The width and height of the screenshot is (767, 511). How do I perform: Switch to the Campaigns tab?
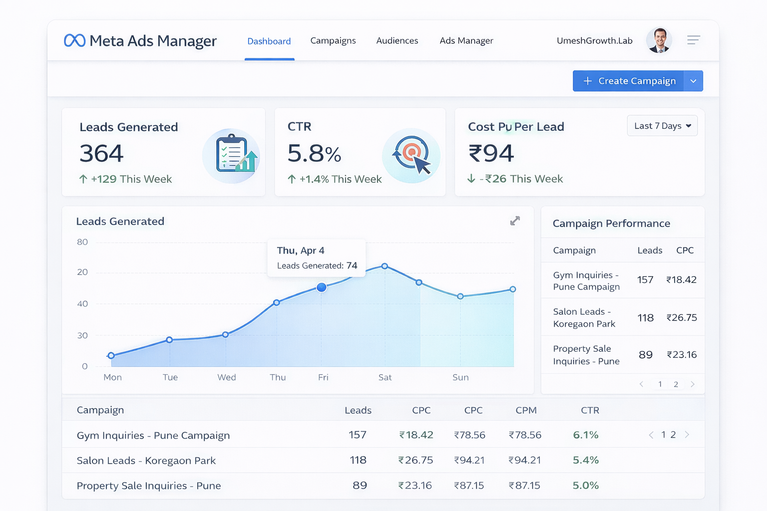coord(333,40)
